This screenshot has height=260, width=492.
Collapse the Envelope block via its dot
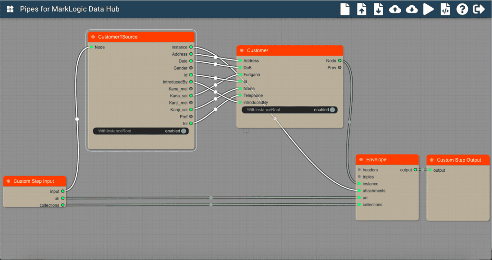tap(361, 160)
